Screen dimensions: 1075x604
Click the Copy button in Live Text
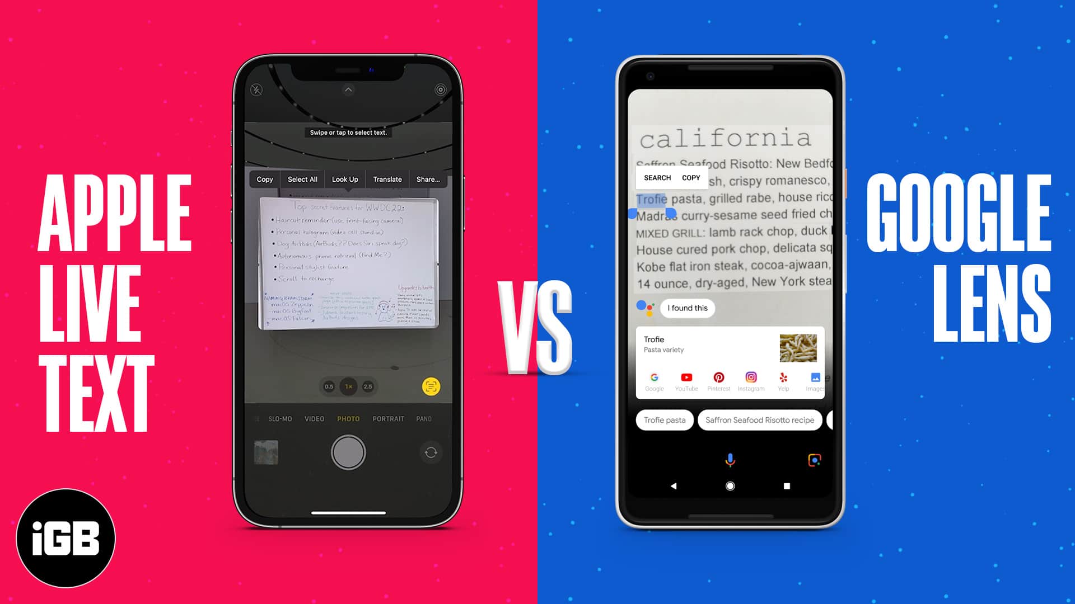pos(264,178)
